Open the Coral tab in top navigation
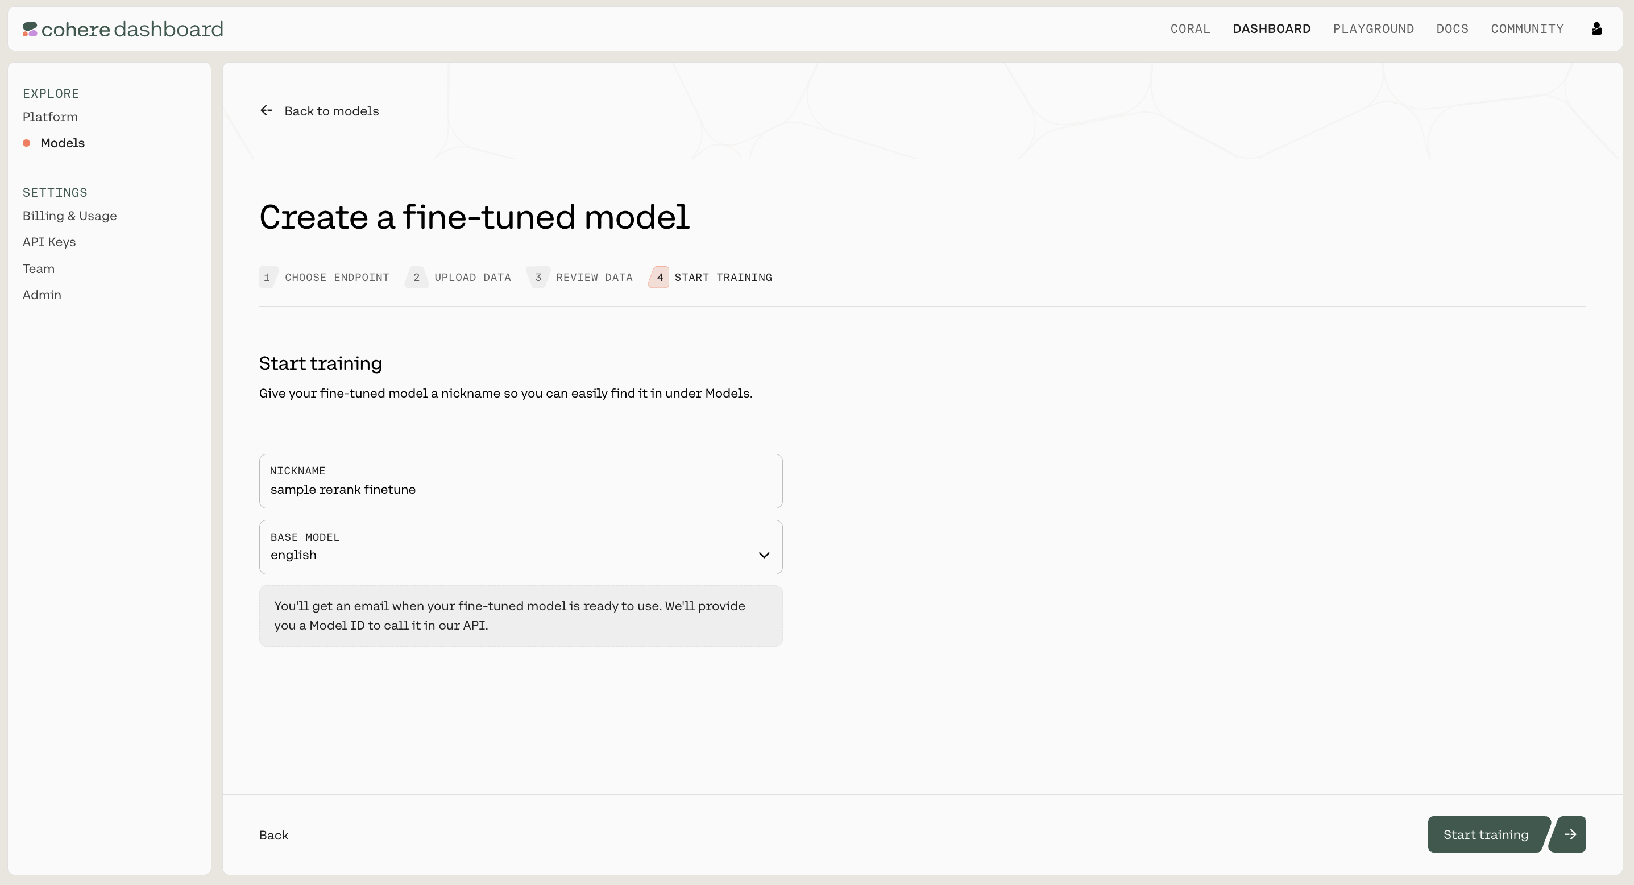1634x885 pixels. (1190, 28)
